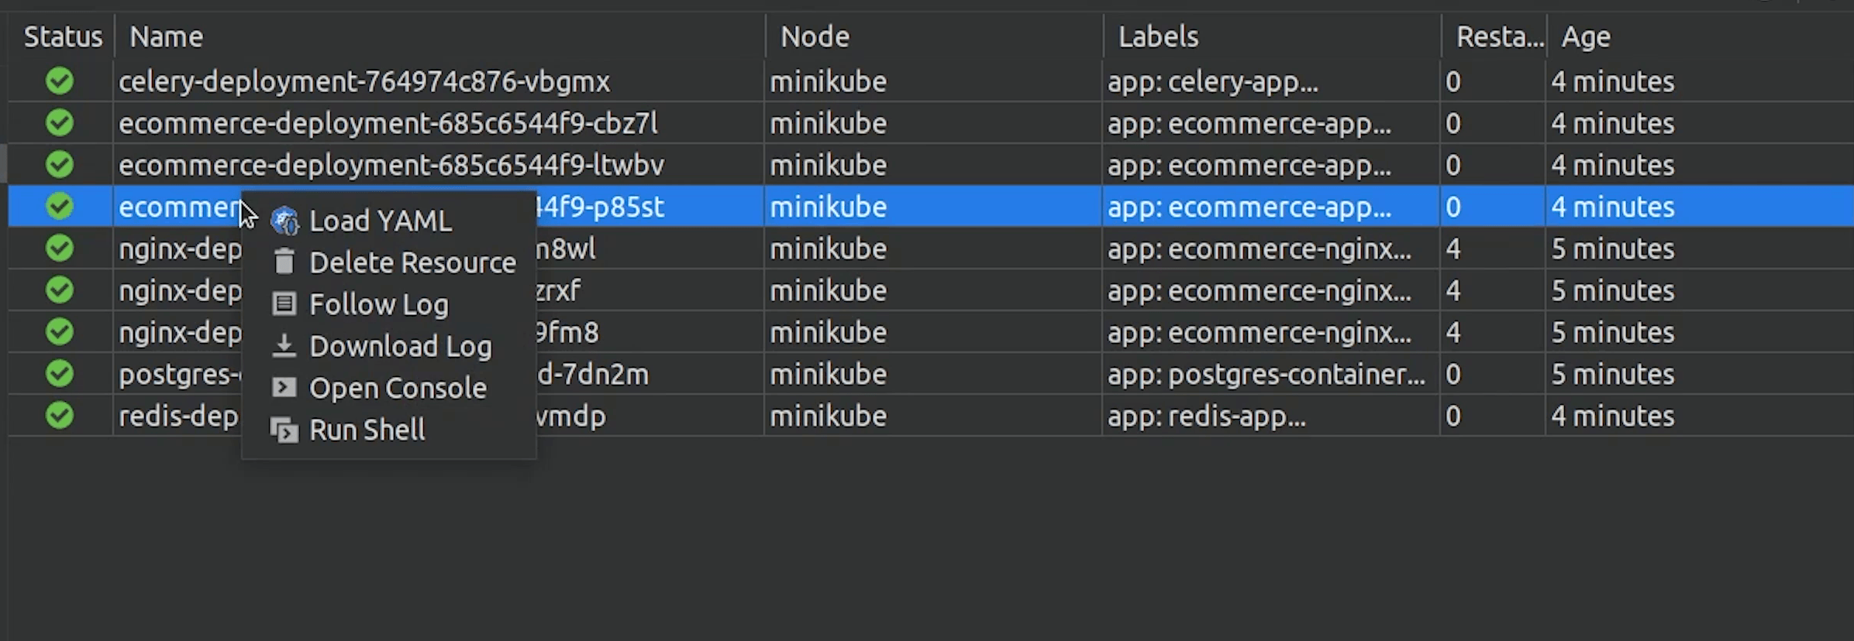1854x641 pixels.
Task: Select Run Shell menu entry
Action: click(367, 430)
